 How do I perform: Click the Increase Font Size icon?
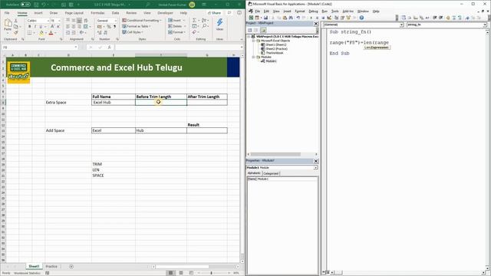click(x=53, y=27)
